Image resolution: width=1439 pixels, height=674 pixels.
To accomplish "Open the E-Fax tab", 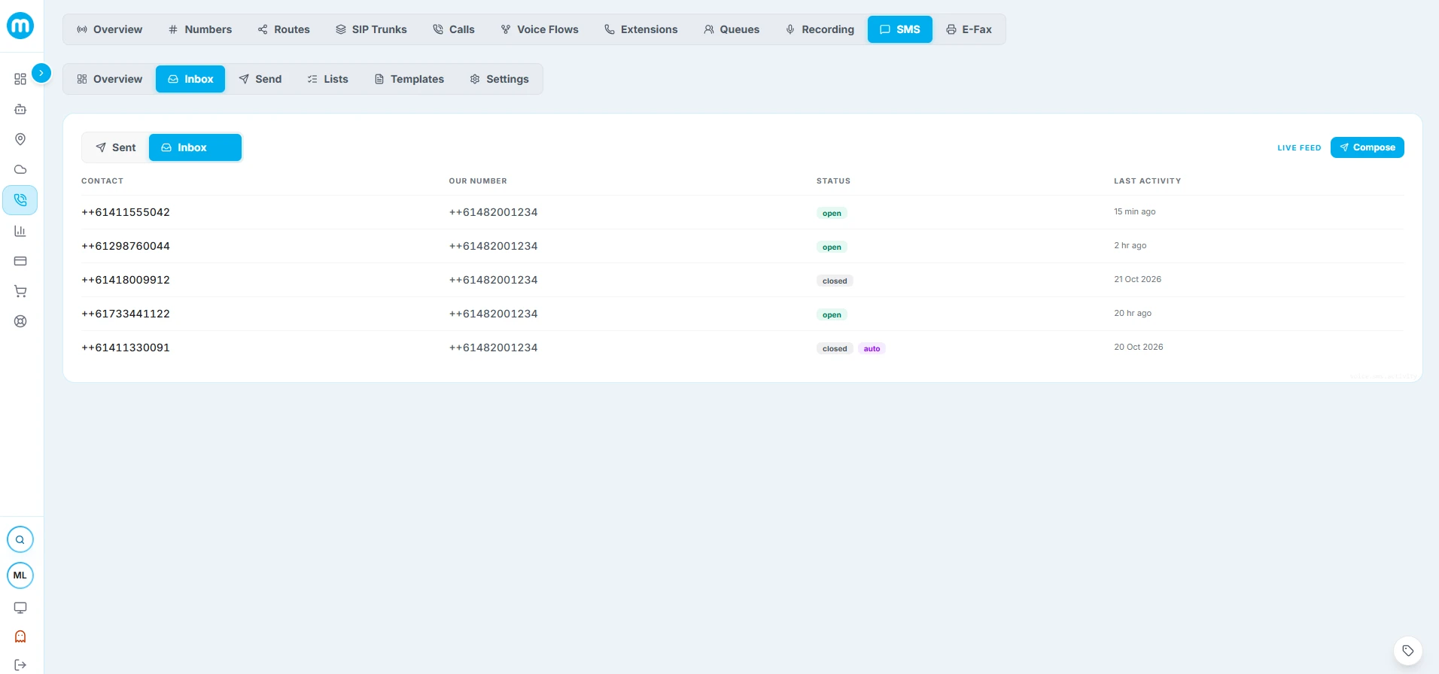I will 969,29.
